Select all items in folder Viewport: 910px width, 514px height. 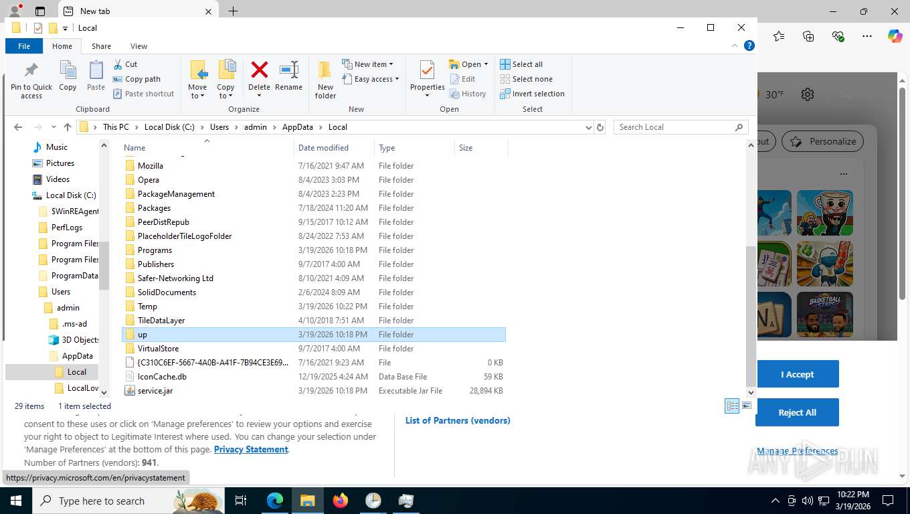(522, 64)
